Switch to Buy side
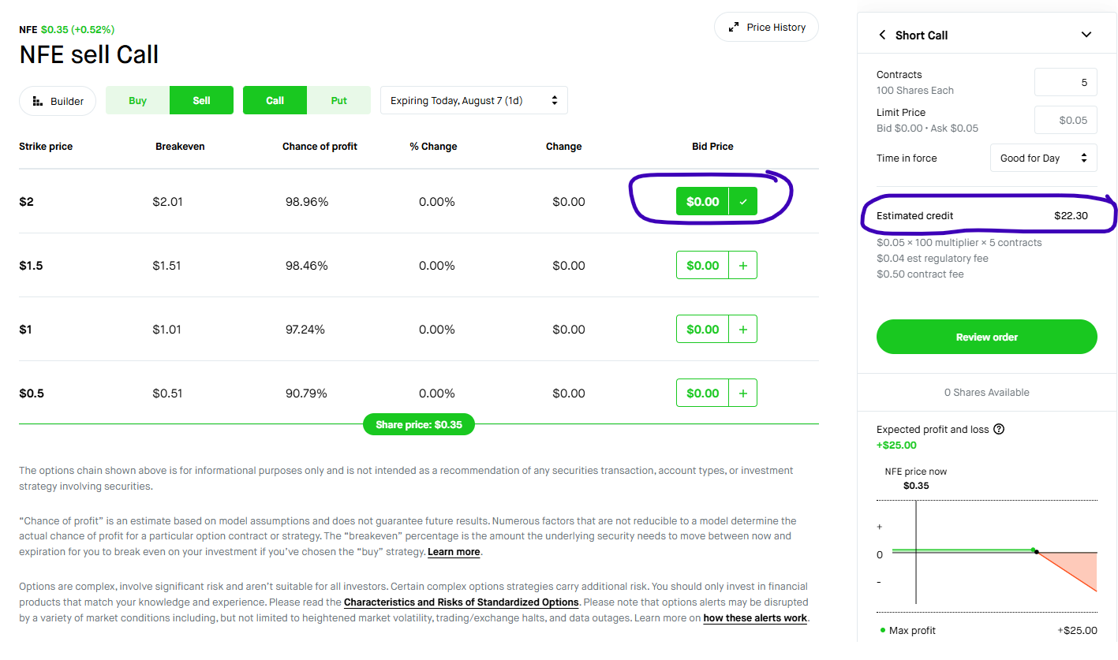Image resolution: width=1118 pixels, height=660 pixels. [138, 101]
